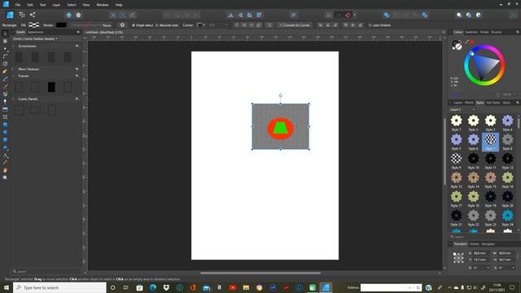521x293 pixels.
Task: Click the flip vertical toolbar icon
Action: pyautogui.click(x=240, y=15)
